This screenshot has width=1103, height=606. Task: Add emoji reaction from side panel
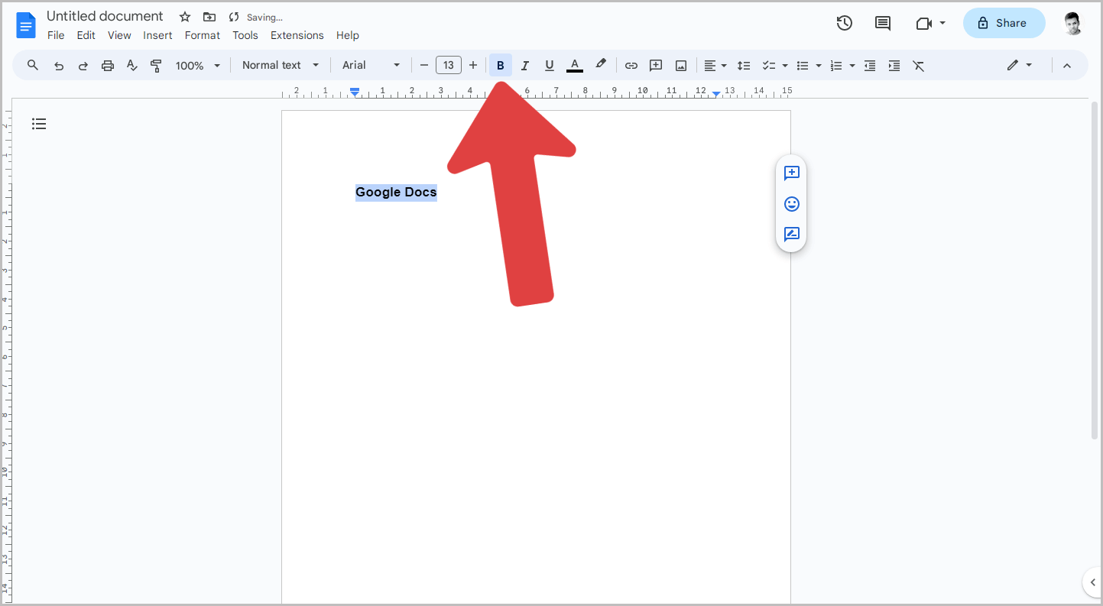click(x=792, y=204)
